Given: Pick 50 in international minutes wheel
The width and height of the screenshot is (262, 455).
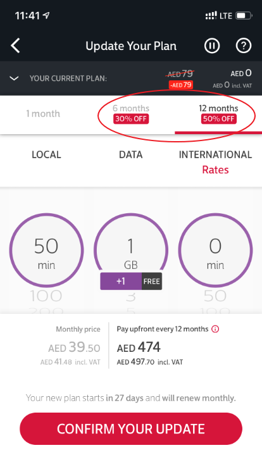Looking at the screenshot, I should 215,296.
